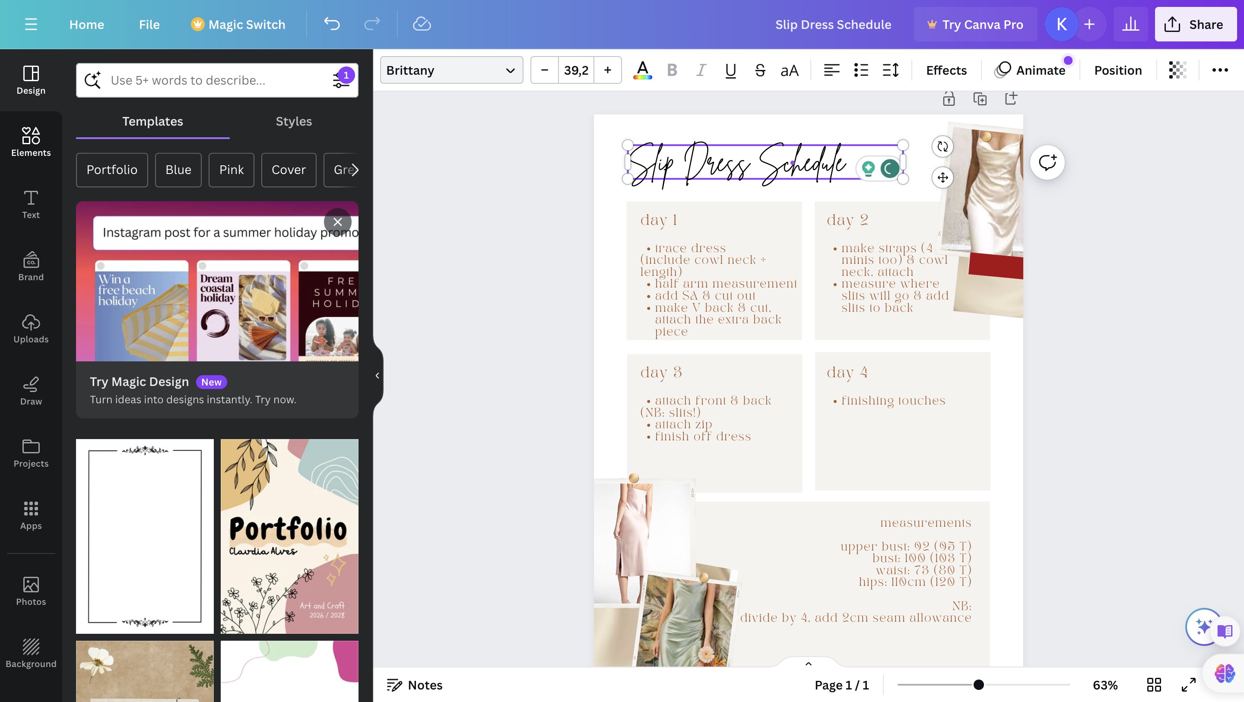Toggle bold formatting
Screen dimensions: 1244x702
coord(671,70)
